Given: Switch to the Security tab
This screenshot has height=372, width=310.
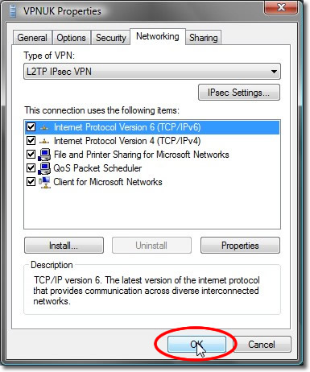Looking at the screenshot, I should click(x=110, y=38).
